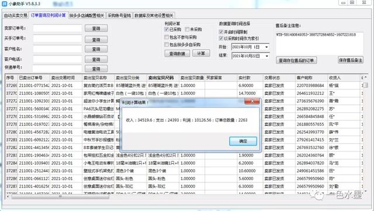
Task: Open 拼多多店铺配置相关 tab
Action: click(x=87, y=16)
